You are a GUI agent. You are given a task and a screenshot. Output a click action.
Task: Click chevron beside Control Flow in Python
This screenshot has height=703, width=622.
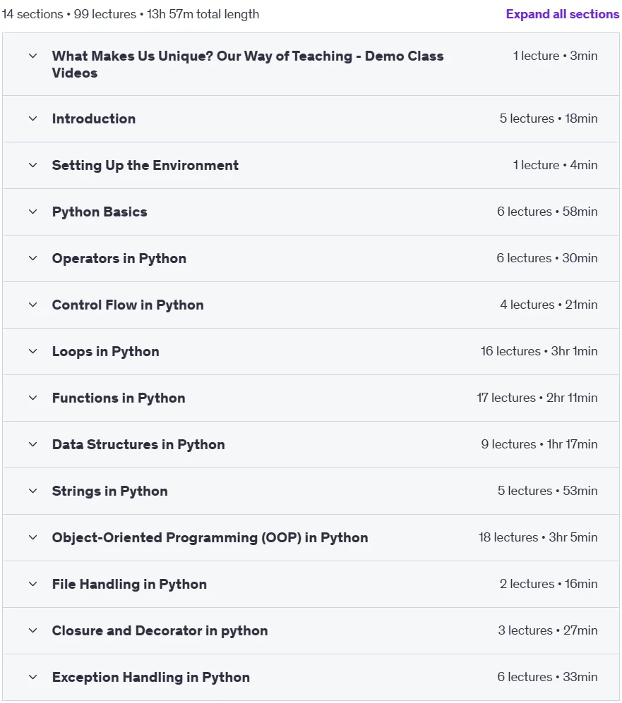click(x=32, y=305)
